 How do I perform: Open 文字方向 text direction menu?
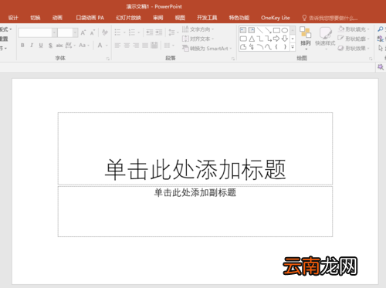click(x=198, y=29)
